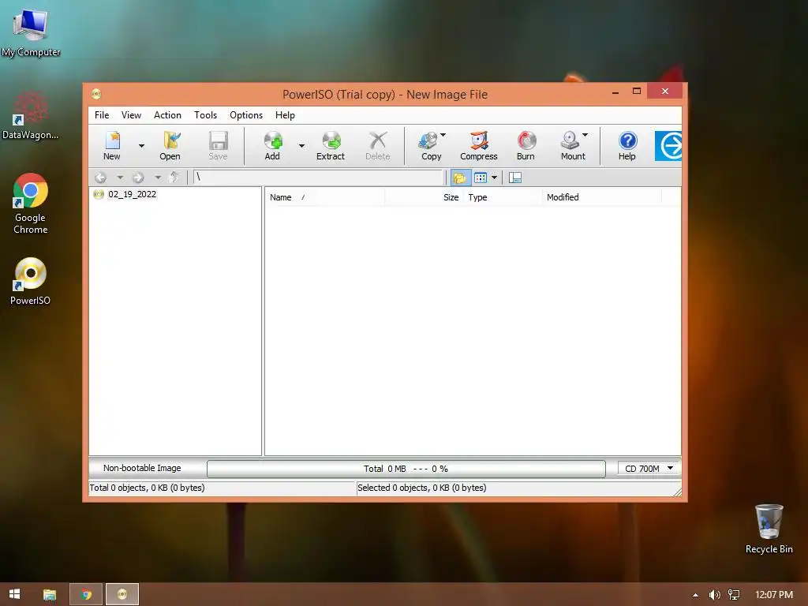
Task: Sort by the Size column header
Action: point(424,197)
